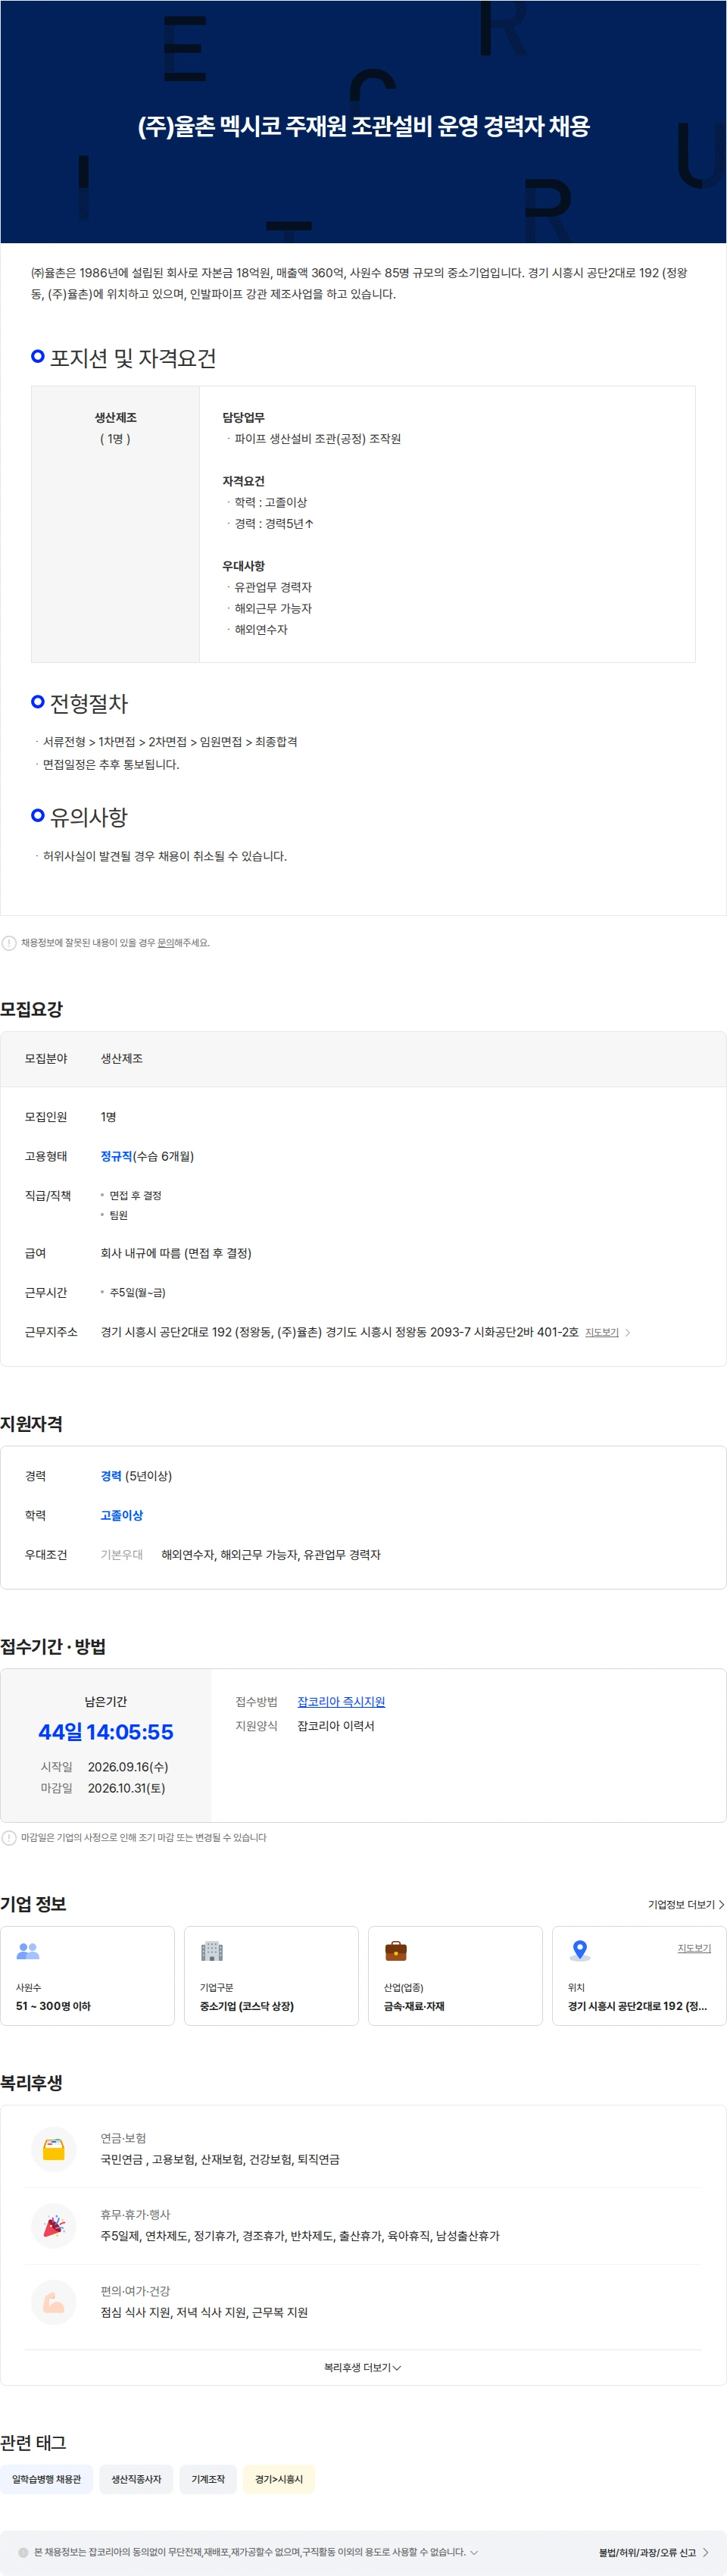Click the 금속·재료·자재 industry card
Viewport: 727px width, 2576px height.
point(455,1975)
